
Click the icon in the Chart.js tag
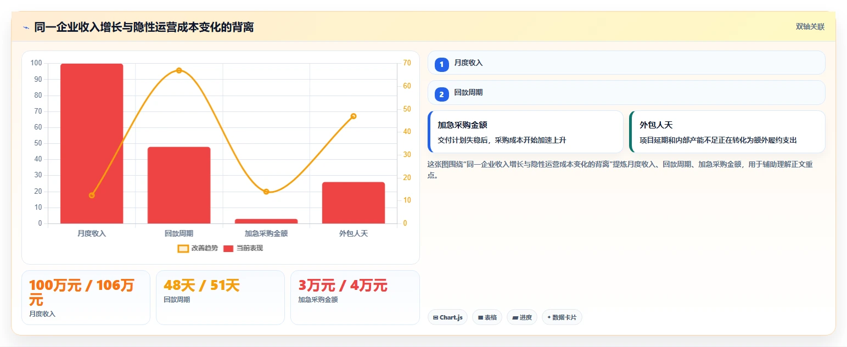click(x=436, y=317)
